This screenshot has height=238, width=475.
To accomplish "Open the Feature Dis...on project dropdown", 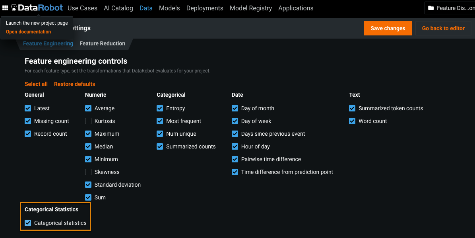I will (x=452, y=8).
